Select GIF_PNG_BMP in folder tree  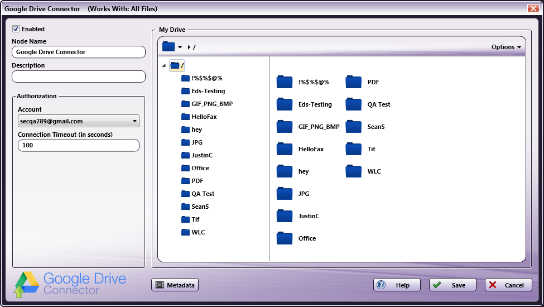coord(207,104)
